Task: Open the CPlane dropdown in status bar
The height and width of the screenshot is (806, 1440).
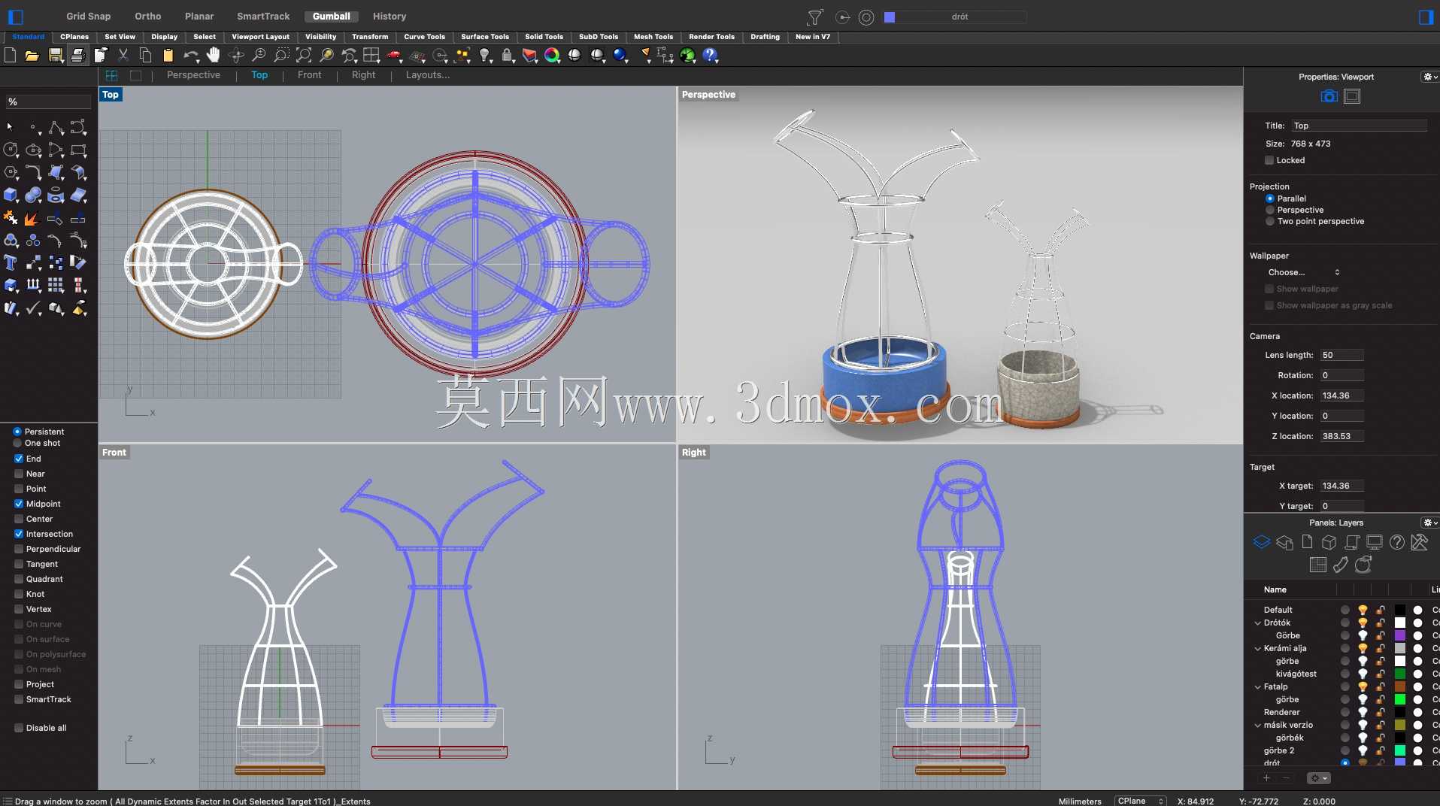Action: click(x=1140, y=801)
